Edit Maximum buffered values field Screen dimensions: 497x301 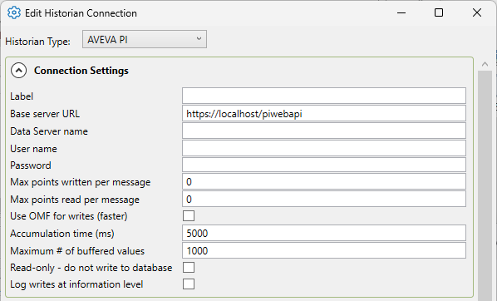(x=324, y=250)
